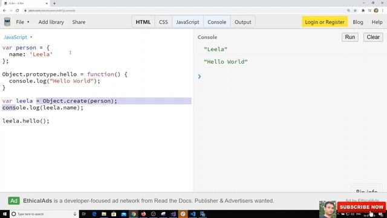The height and width of the screenshot is (218, 387).
Task: Click the EthicalAds advertisement link
Action: pyautogui.click(x=148, y=200)
